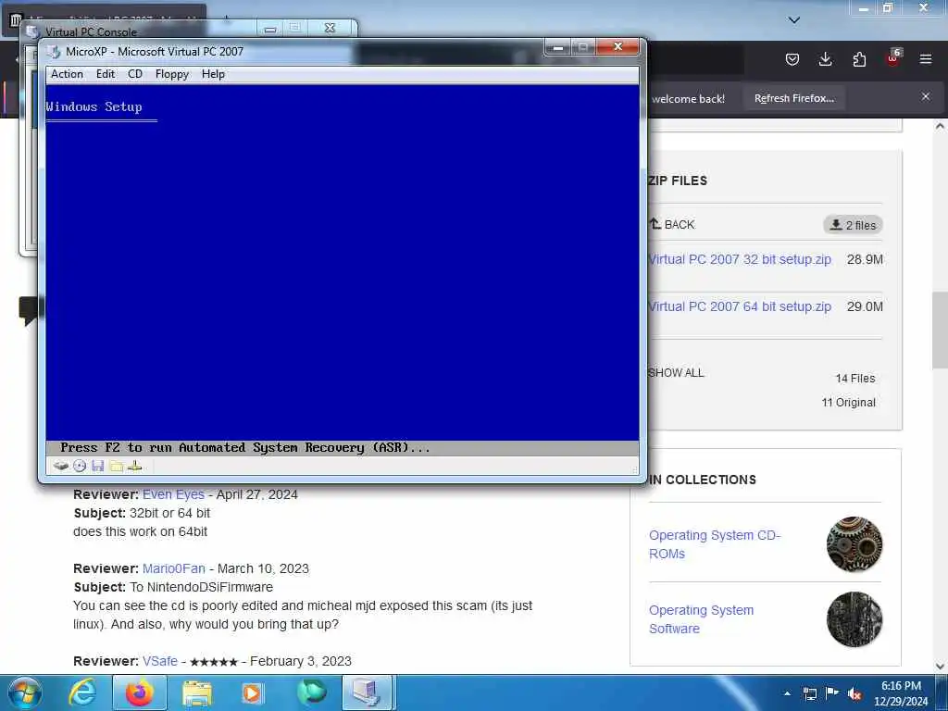The width and height of the screenshot is (948, 711).
Task: Click the 28.9M file size text
Action: 865,259
